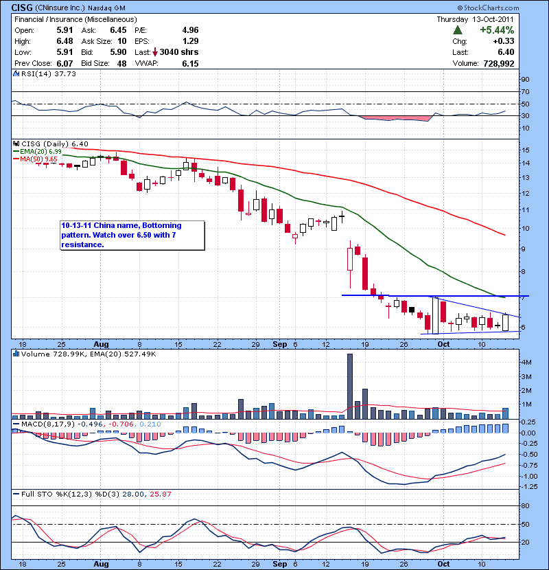The height and width of the screenshot is (570, 549).
Task: Click the Thursday 13-Oct-2011 date text
Action: 476,19
